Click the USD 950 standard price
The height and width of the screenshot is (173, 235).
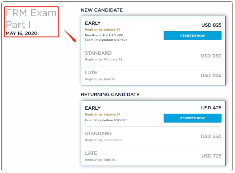211,56
